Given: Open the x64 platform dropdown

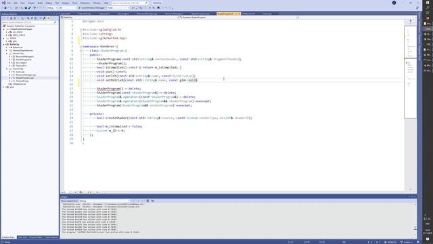Looking at the screenshot, I should (68, 7).
